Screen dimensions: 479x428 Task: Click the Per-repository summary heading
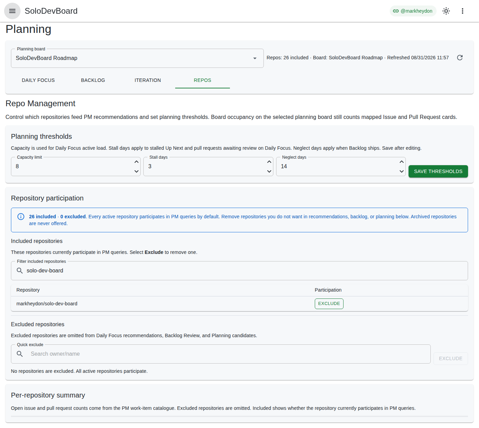click(x=48, y=395)
